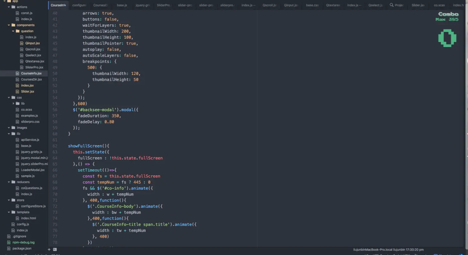Click the file icon beside Qtextarea.jsx
The height and width of the screenshot is (255, 468).
pos(22,61)
